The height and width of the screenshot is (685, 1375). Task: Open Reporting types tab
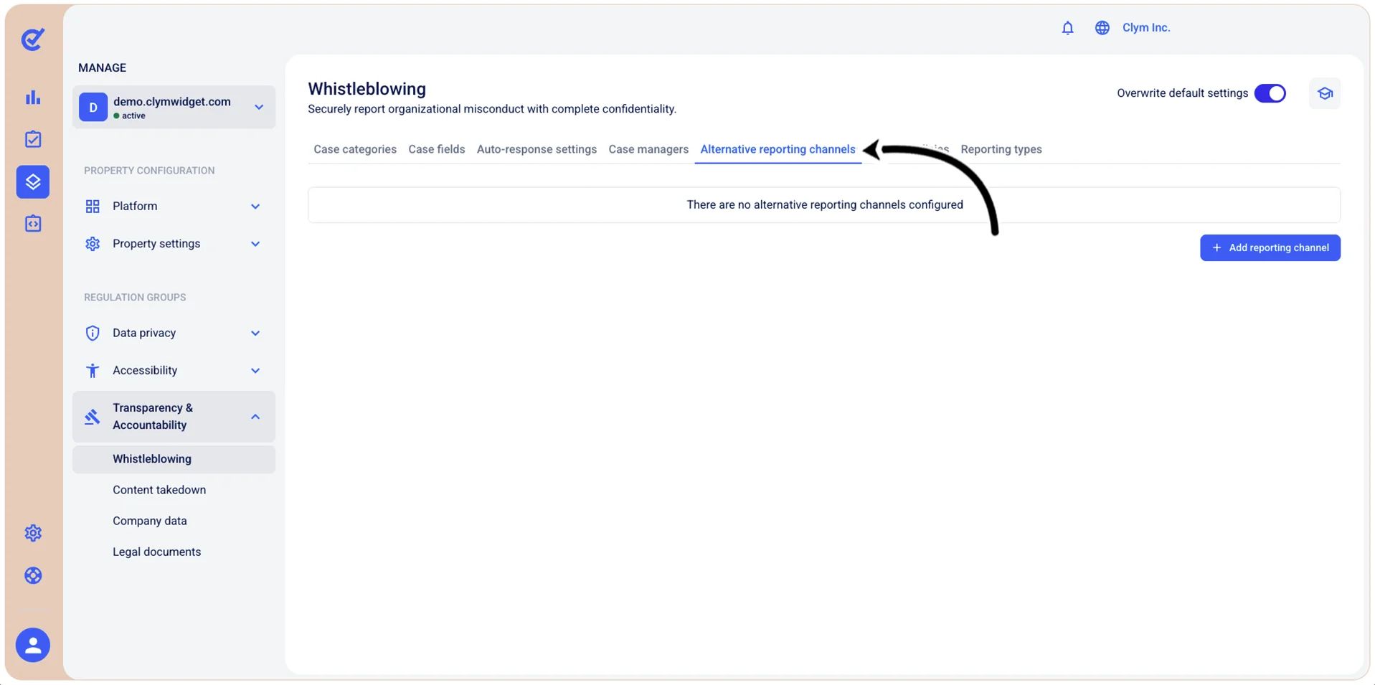[x=1001, y=149]
